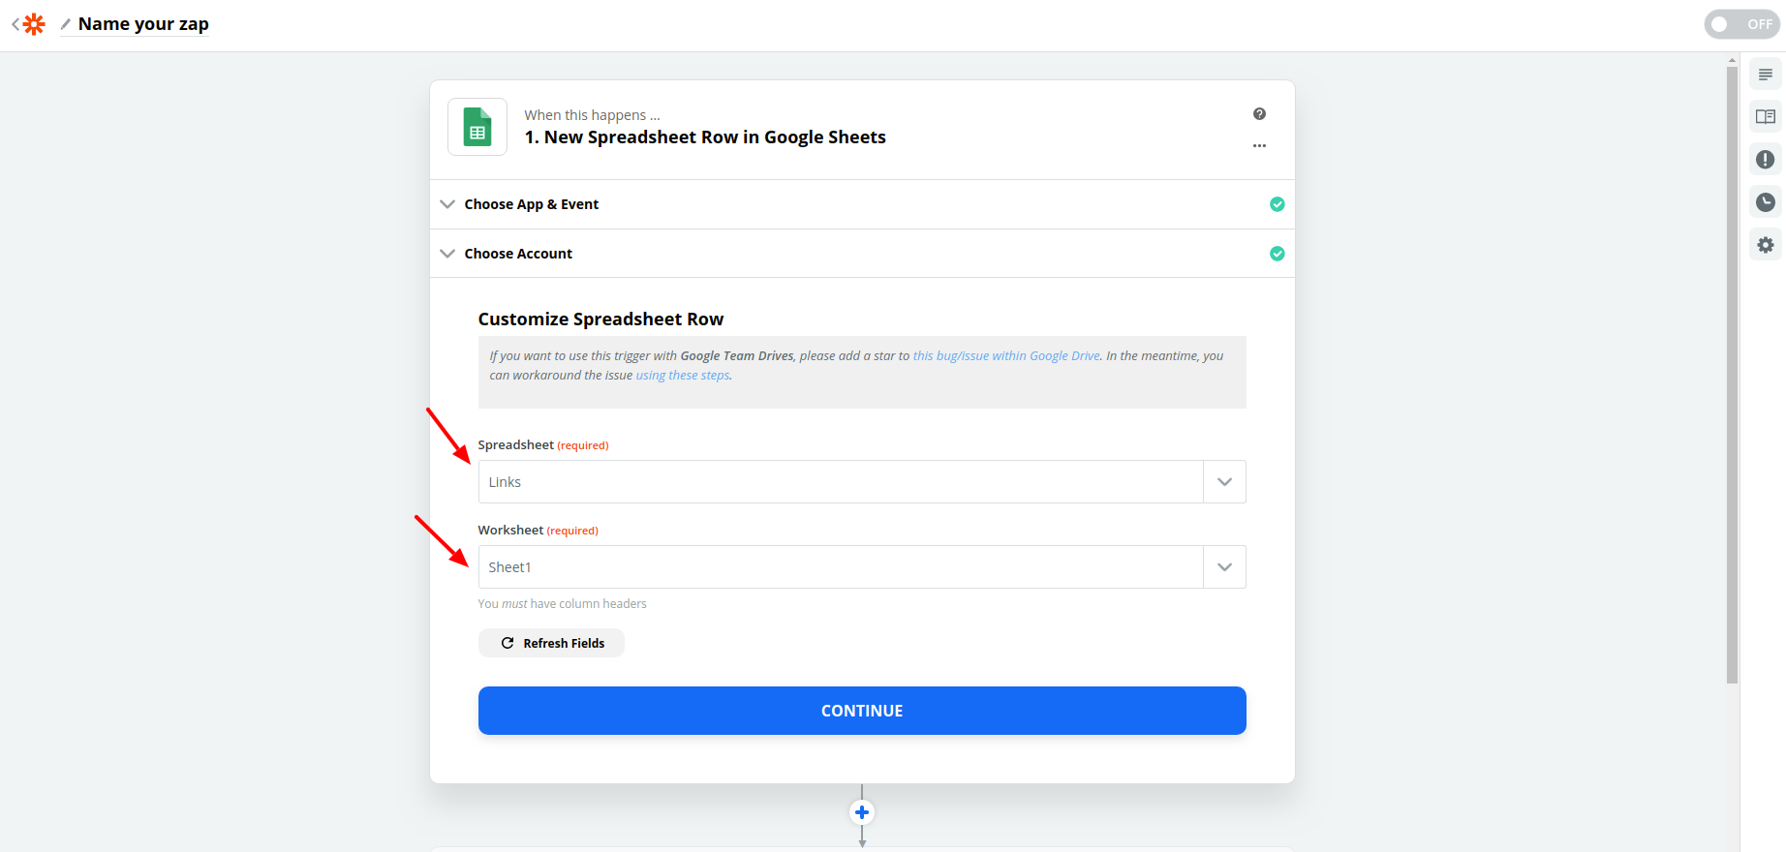Click the step title 'New Spreadsheet Row in Google Sheets'
The image size is (1786, 852).
705,137
